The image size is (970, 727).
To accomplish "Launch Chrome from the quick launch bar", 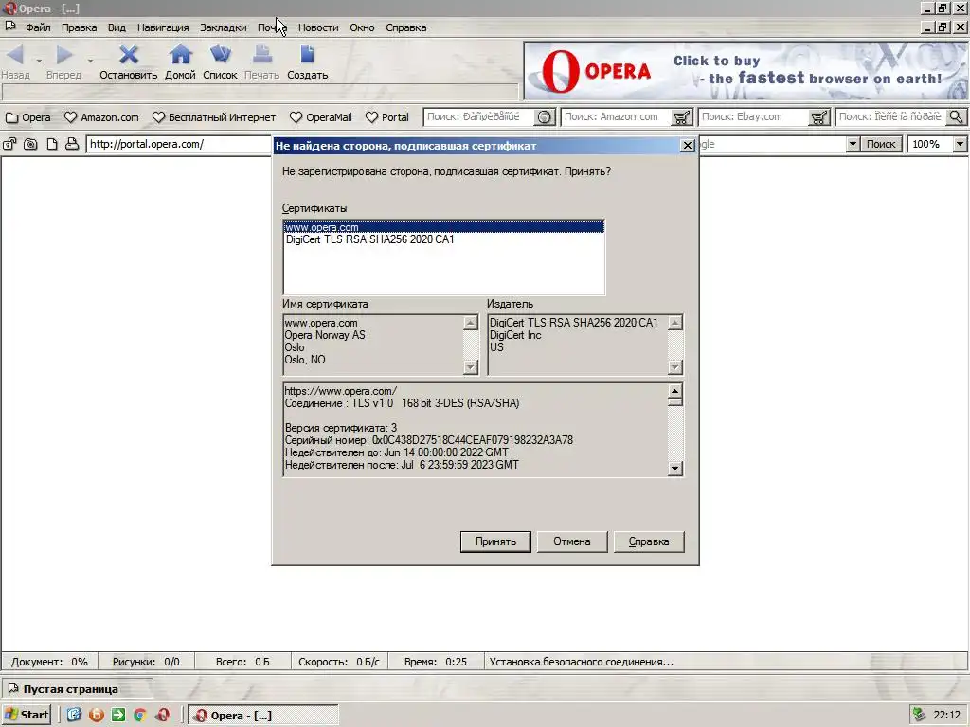I will click(140, 715).
